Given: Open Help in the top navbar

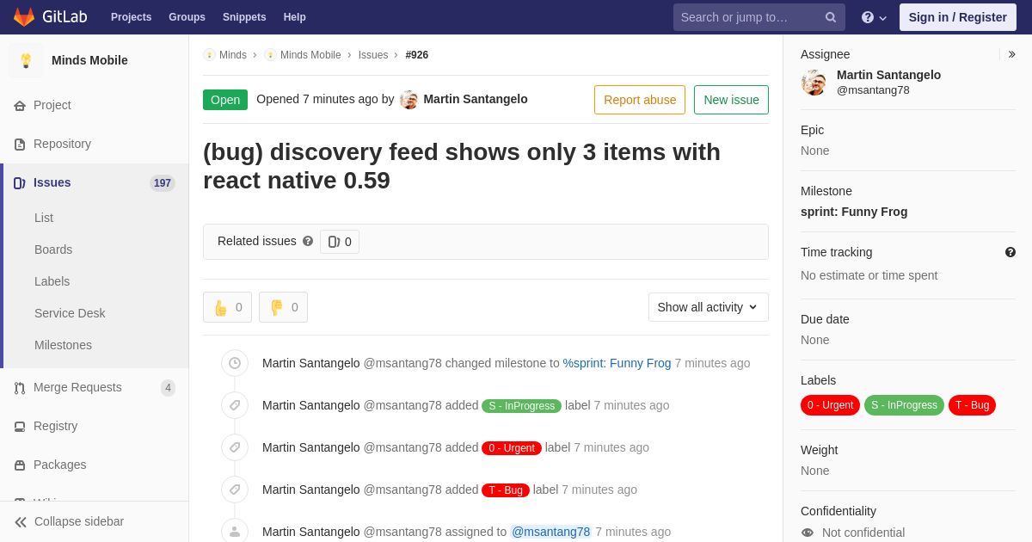Looking at the screenshot, I should (295, 17).
